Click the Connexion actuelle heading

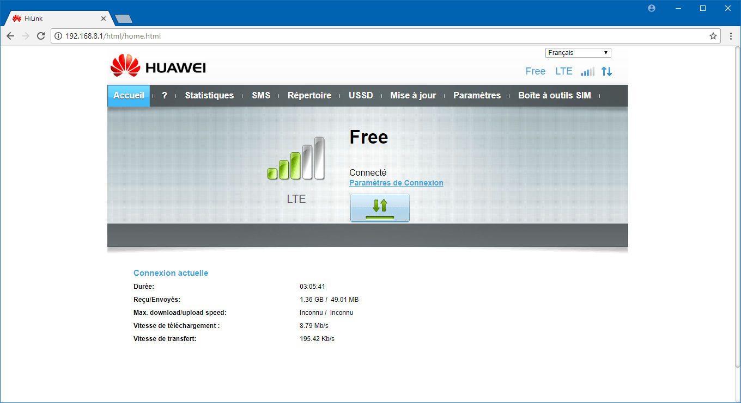(x=171, y=273)
